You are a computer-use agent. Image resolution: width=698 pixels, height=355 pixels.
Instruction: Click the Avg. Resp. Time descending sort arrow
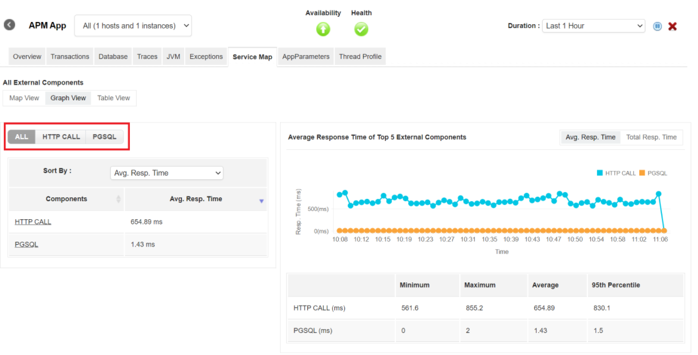261,201
